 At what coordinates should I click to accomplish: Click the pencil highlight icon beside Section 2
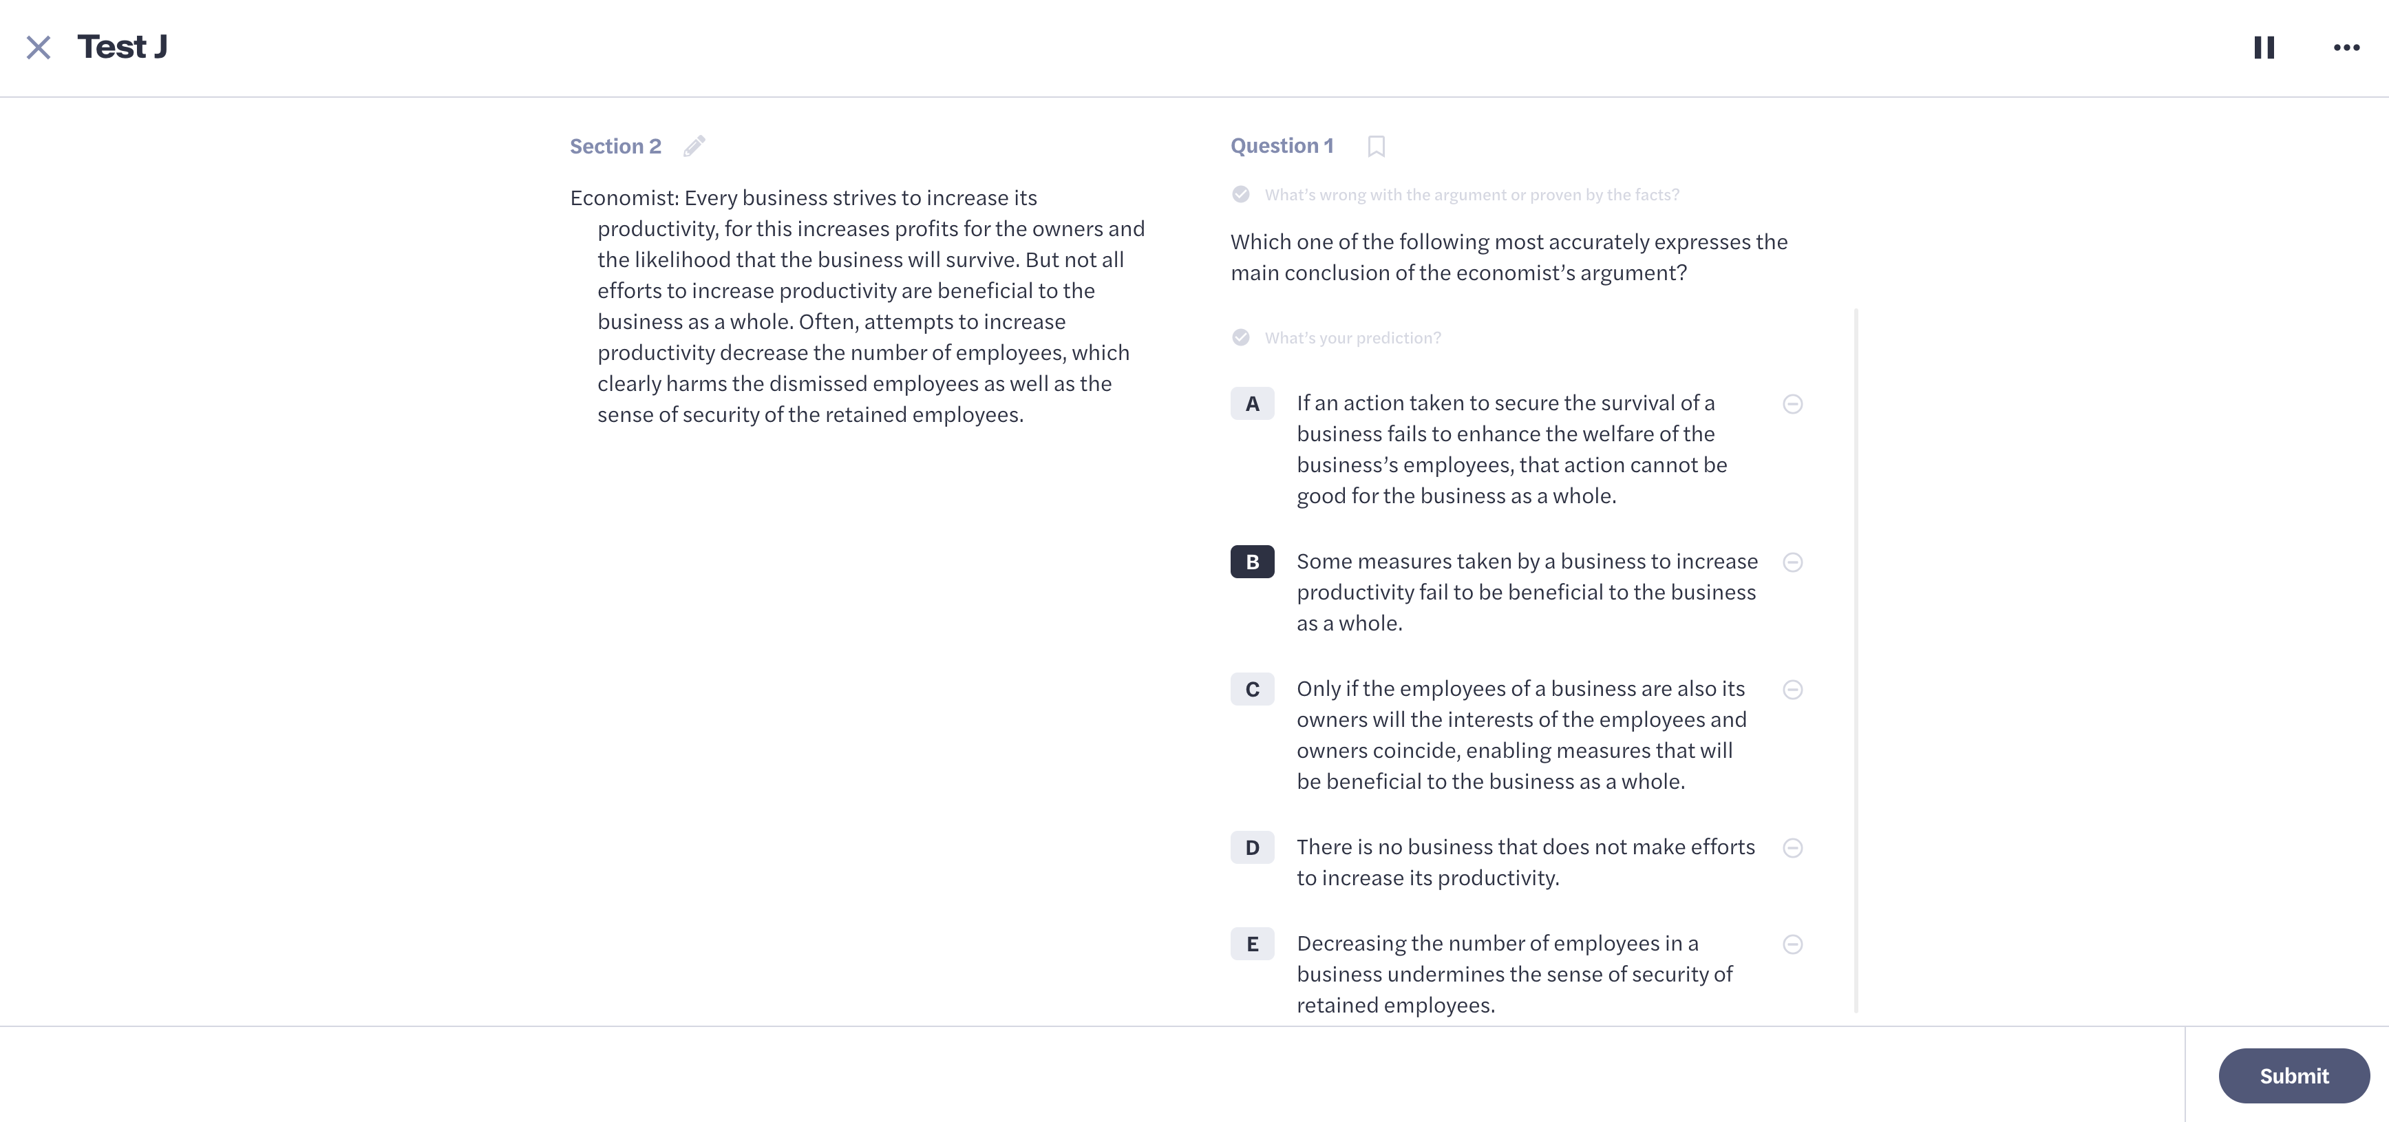[x=694, y=147]
